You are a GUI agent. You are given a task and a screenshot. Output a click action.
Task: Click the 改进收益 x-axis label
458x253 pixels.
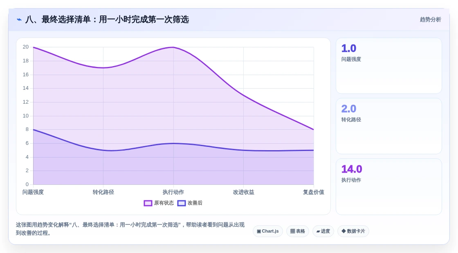244,192
